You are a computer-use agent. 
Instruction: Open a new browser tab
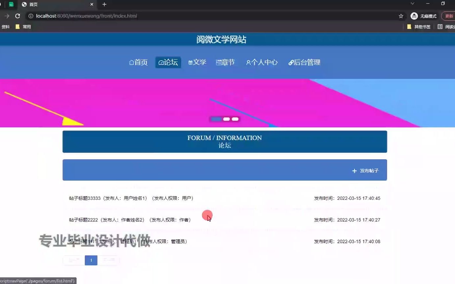tap(104, 4)
